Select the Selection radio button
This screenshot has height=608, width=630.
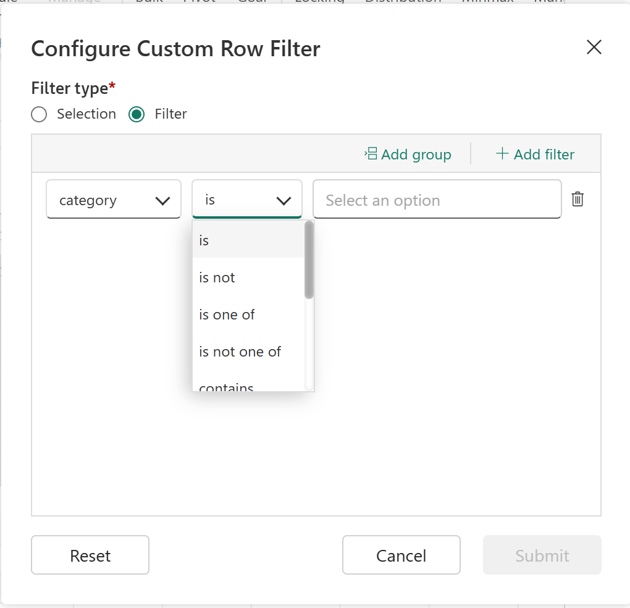coord(39,114)
